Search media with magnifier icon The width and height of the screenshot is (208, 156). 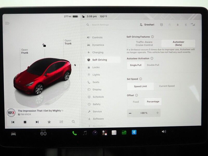pos(73,122)
